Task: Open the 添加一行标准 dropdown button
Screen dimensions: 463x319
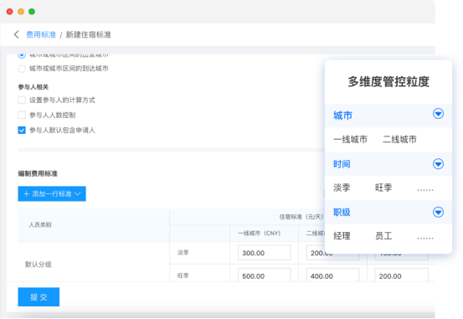Action: point(52,193)
